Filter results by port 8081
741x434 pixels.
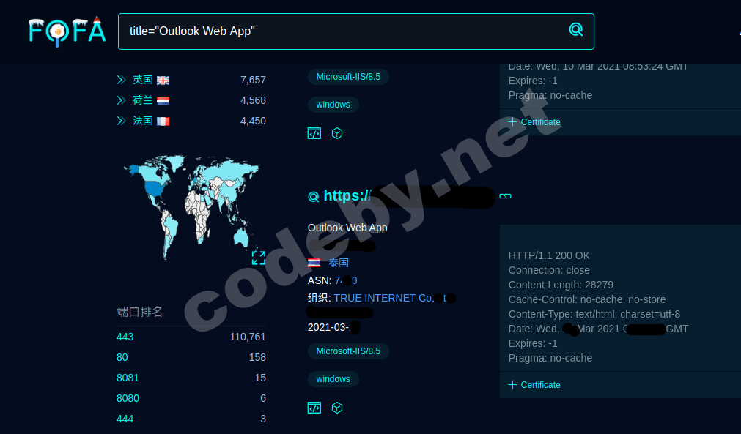coord(128,378)
